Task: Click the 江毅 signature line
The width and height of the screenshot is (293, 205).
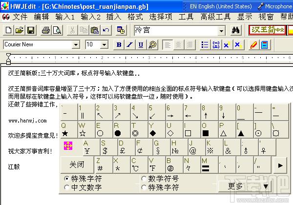Action: pos(14,166)
